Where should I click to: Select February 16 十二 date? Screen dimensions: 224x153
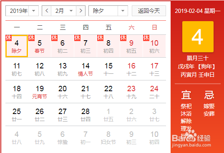(x=131, y=69)
